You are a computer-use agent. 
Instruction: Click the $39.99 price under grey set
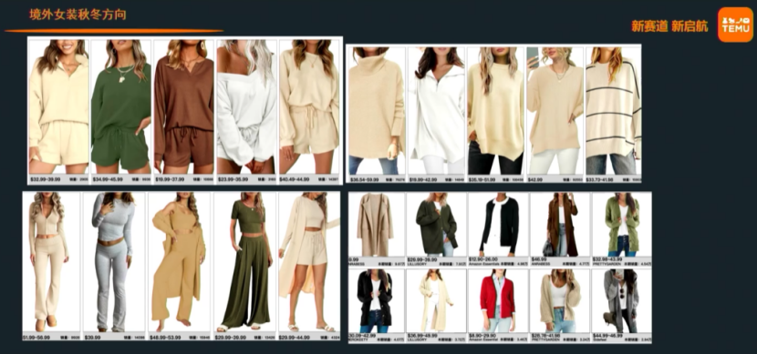tap(92, 338)
